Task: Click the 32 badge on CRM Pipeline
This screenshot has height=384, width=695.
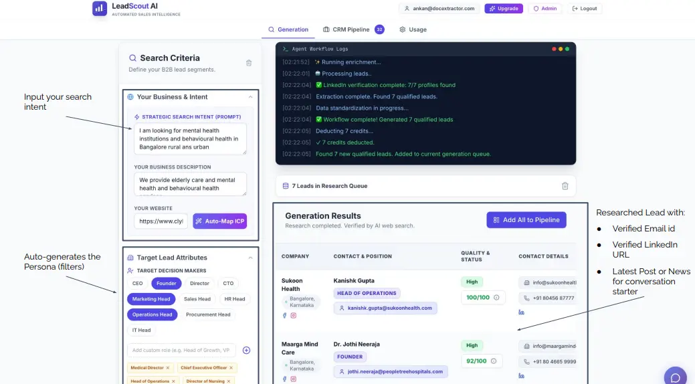Action: tap(379, 29)
